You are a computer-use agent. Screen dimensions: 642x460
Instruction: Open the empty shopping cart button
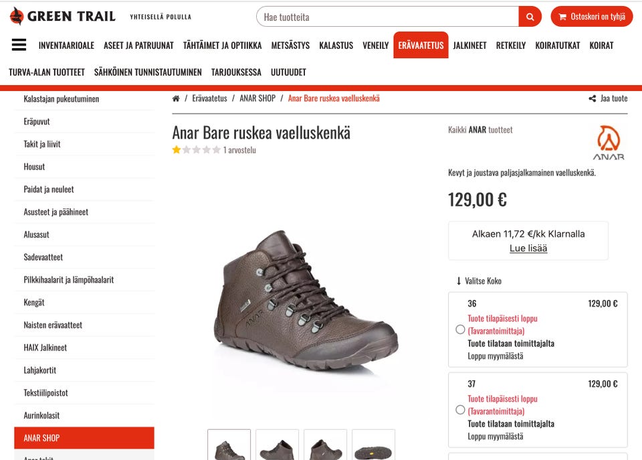point(592,17)
